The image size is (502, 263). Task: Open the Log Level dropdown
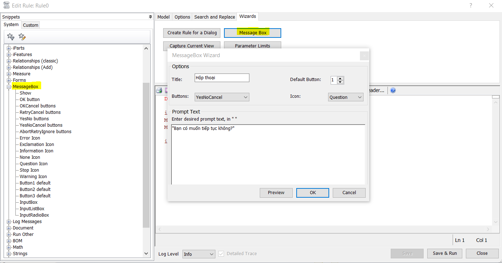tap(199, 254)
